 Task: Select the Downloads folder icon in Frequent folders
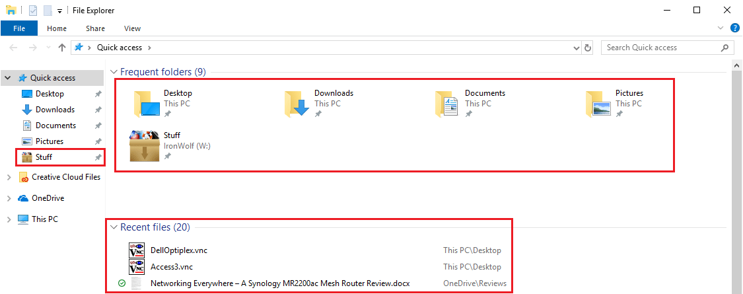[x=297, y=104]
